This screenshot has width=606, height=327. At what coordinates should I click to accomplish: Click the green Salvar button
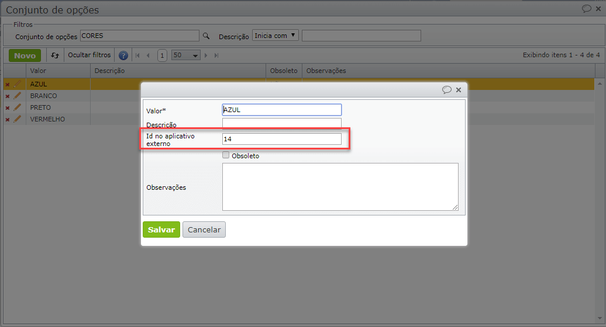[161, 229]
